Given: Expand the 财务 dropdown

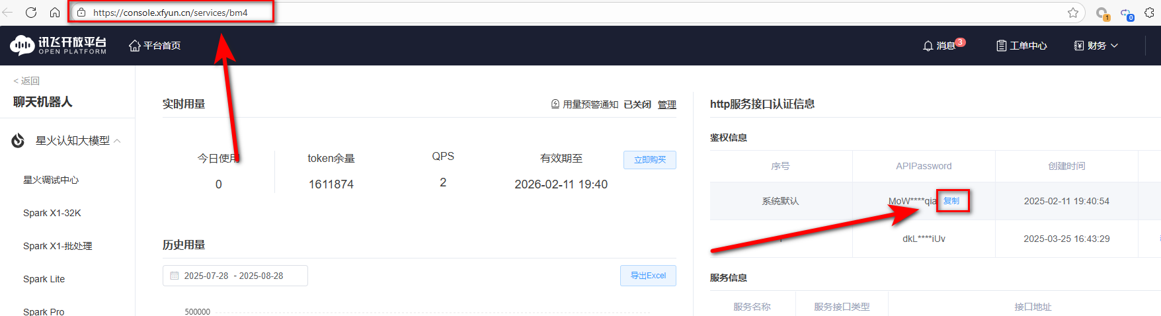Looking at the screenshot, I should (x=1096, y=46).
